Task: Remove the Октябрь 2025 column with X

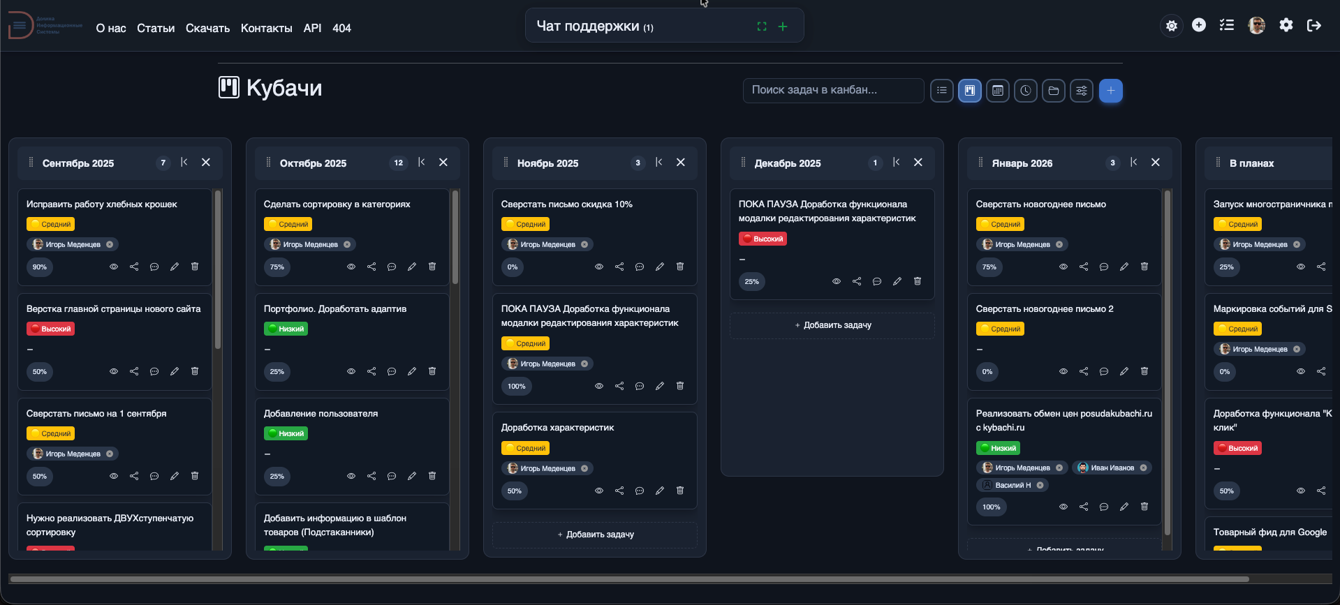Action: tap(443, 162)
